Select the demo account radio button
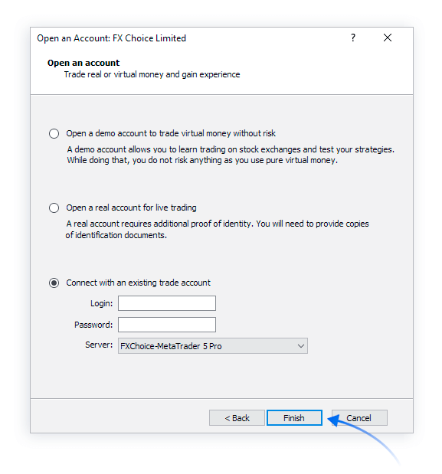This screenshot has width=442, height=474. coord(54,133)
